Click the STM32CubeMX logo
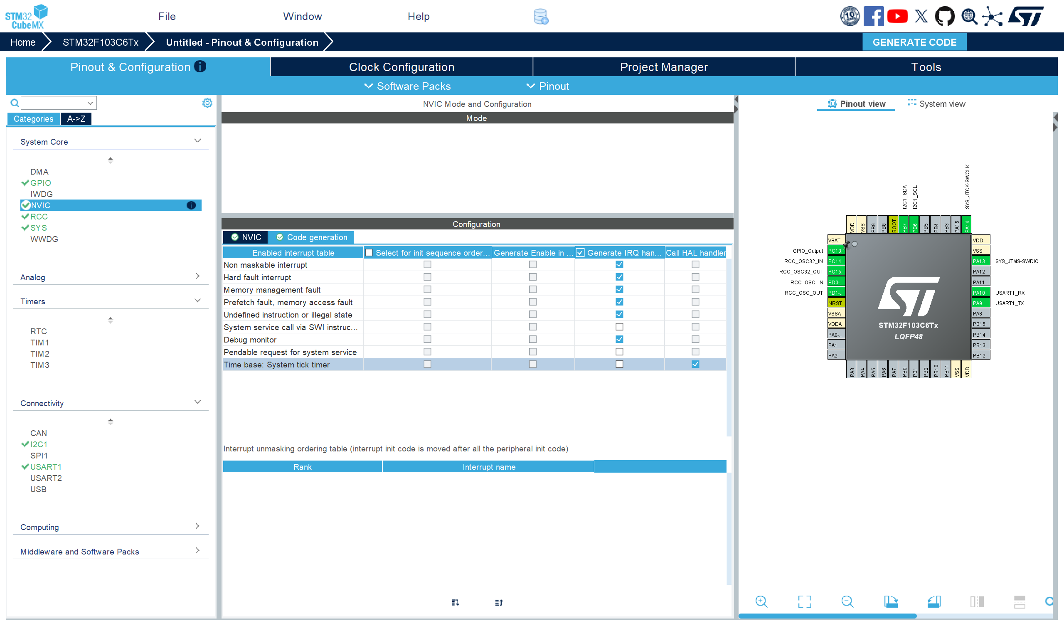Screen dimensions: 1064x626 [x=26, y=17]
